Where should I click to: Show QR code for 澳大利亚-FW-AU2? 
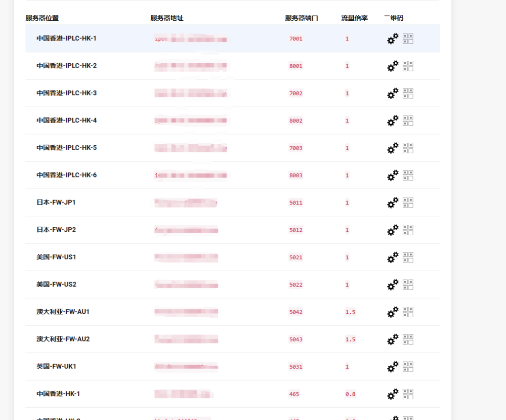click(408, 339)
